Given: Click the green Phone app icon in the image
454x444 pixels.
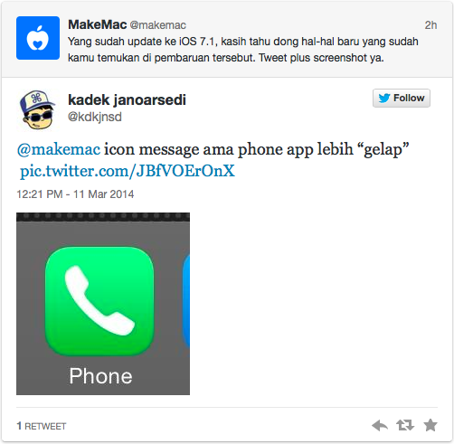Looking at the screenshot, I should click(x=99, y=300).
